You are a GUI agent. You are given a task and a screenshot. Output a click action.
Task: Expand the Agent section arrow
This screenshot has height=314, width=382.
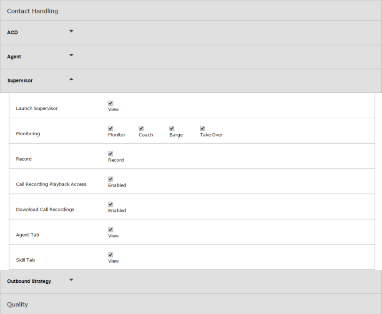(x=71, y=55)
